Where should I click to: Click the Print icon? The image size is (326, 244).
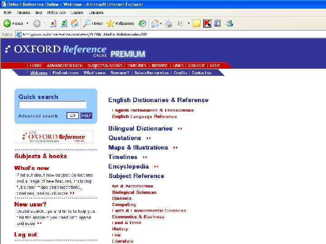[168, 23]
